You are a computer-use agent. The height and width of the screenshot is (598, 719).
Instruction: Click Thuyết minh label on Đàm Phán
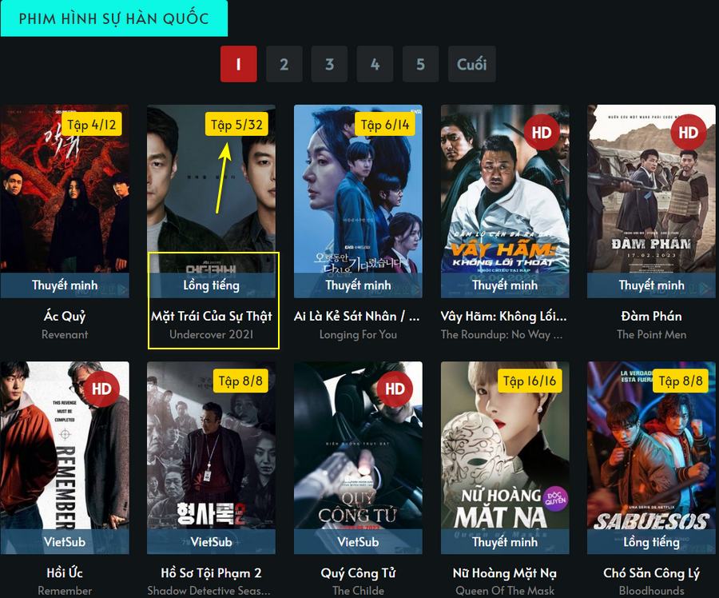(652, 285)
